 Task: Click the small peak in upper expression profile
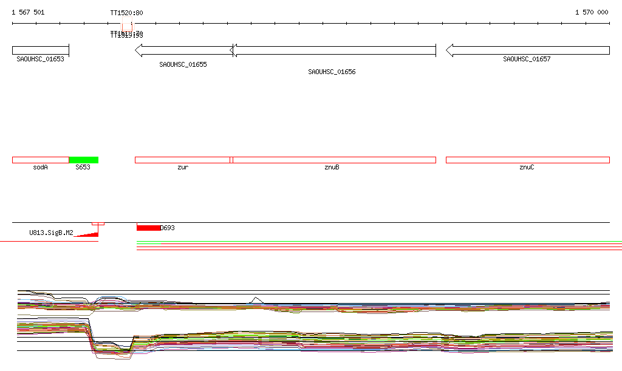257,299
